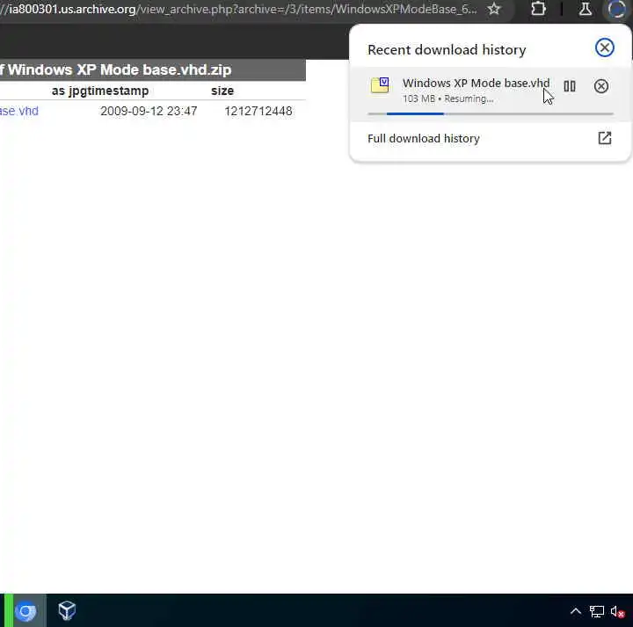Pause the Windows XP Mode base.vhd download
Image resolution: width=633 pixels, height=627 pixels.
tap(569, 86)
